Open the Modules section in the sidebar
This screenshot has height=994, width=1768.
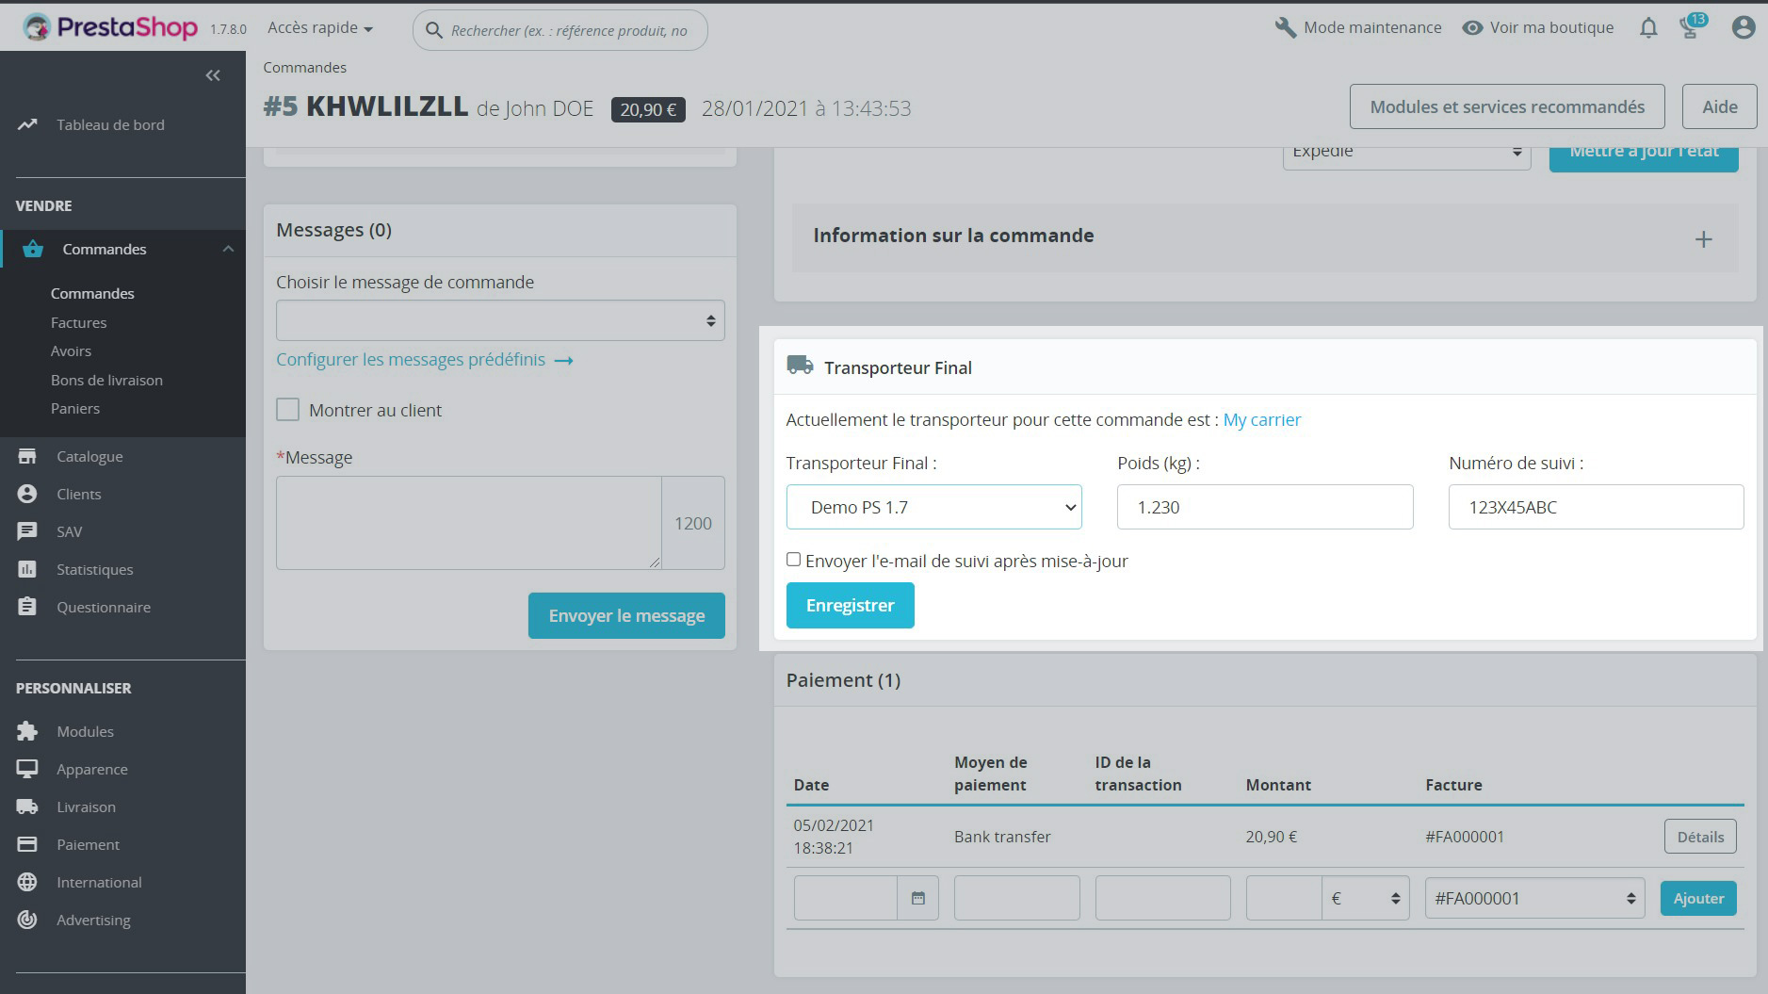85,731
